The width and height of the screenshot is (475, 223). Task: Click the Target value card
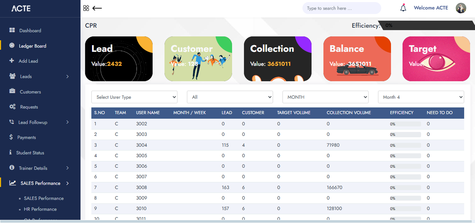436,59
